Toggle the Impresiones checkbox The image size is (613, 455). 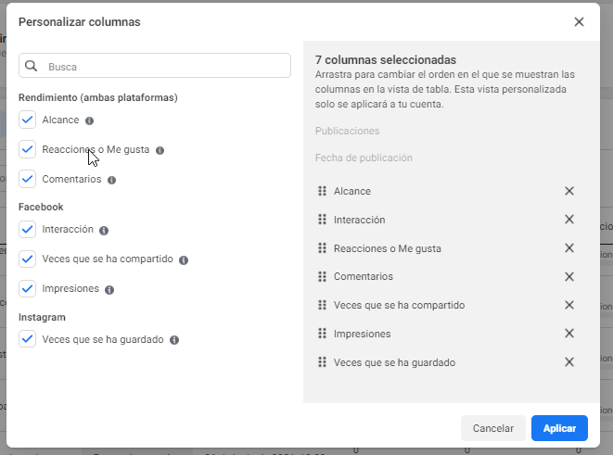[x=28, y=288]
